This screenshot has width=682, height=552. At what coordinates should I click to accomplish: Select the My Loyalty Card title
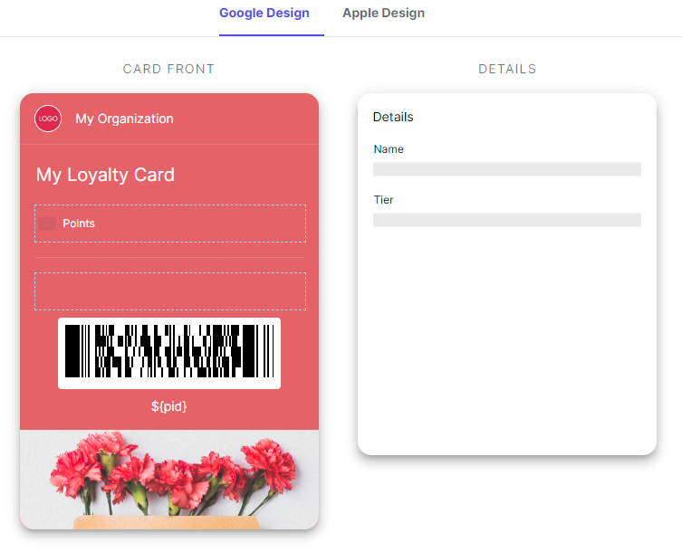(x=105, y=175)
